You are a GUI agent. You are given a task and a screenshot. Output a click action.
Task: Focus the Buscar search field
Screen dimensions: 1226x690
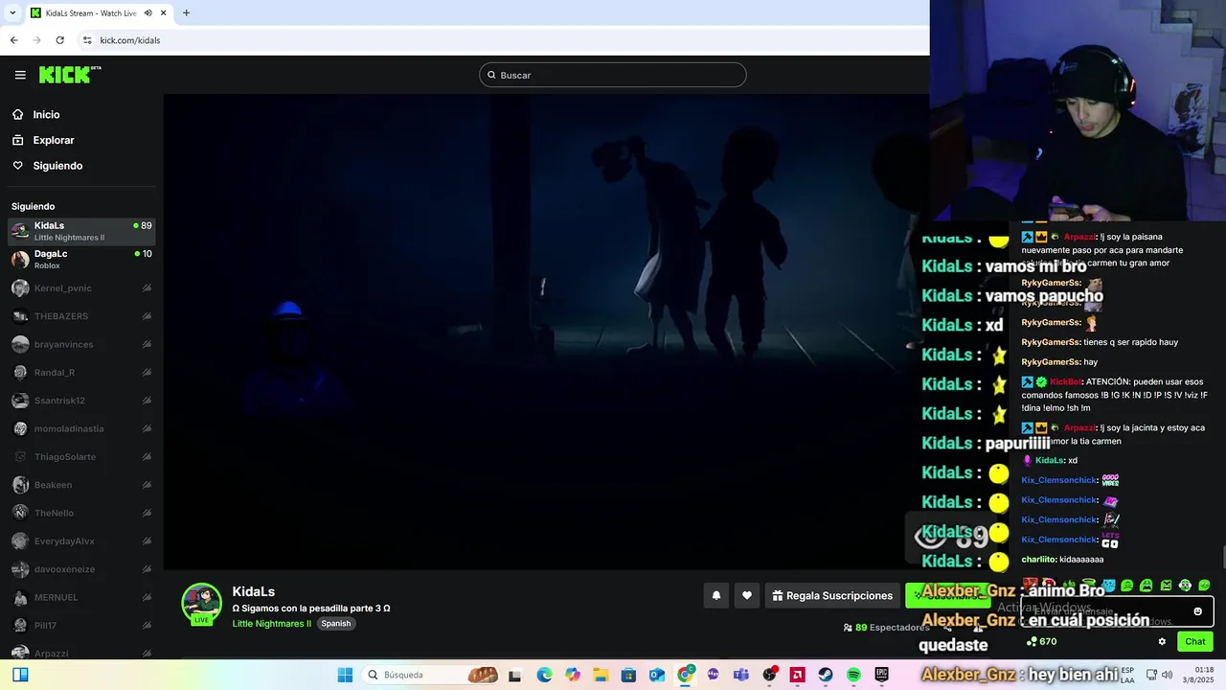pyautogui.click(x=613, y=75)
